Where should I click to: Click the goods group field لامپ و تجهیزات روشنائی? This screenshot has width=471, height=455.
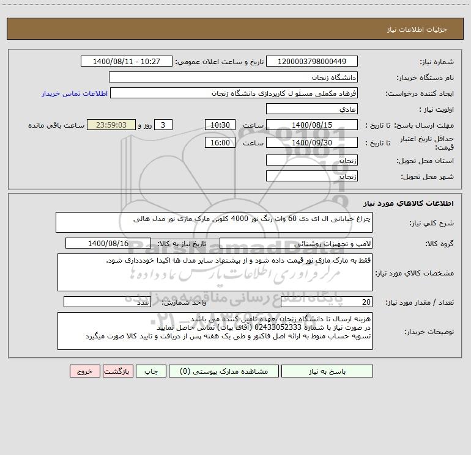point(296,243)
